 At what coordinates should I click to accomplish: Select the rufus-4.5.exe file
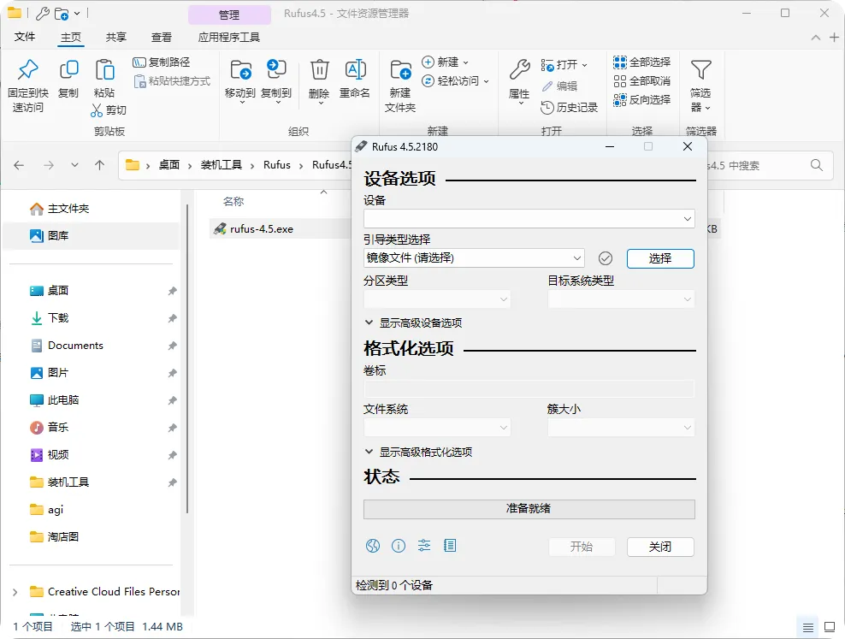tap(262, 229)
